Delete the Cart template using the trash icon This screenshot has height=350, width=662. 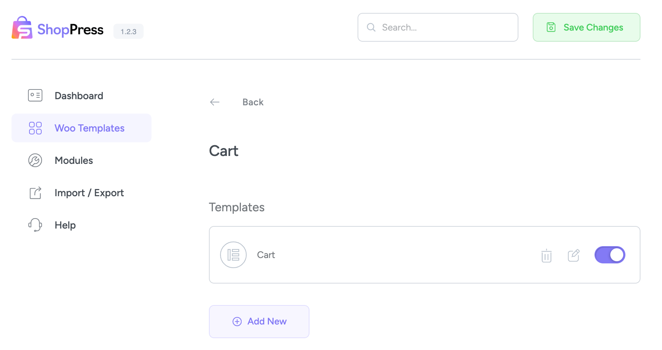(x=546, y=256)
